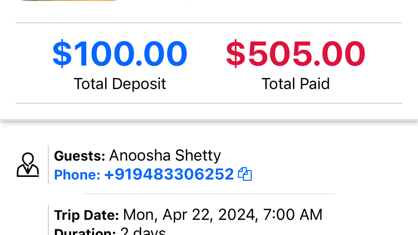This screenshot has width=418, height=235.
Task: Select the red $505.00 paid amount
Action: pyautogui.click(x=296, y=54)
